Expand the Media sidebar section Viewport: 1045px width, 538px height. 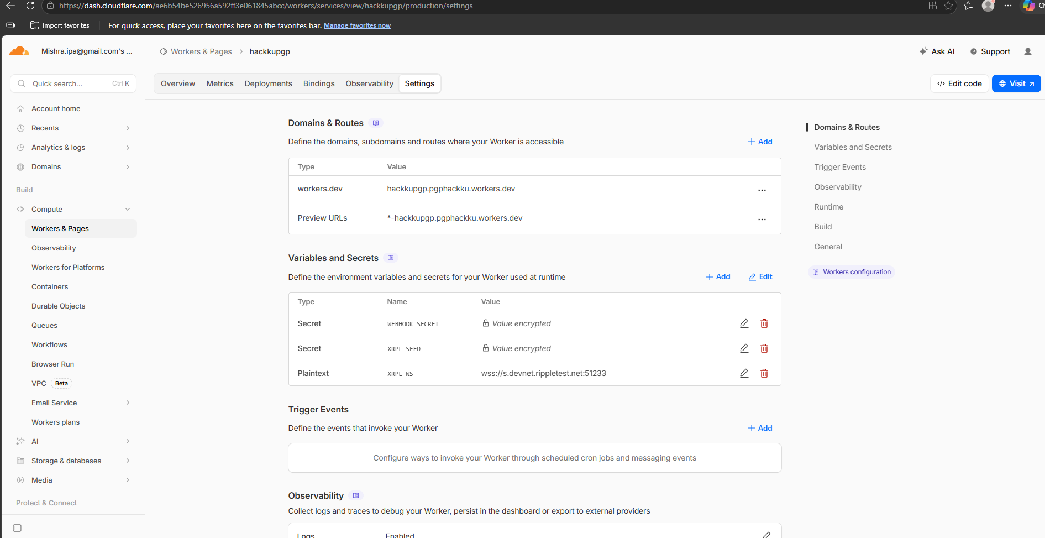[x=128, y=480]
